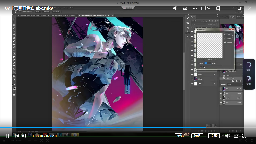Toggle visibility of the Red channel
Screen dimensions: 256x144
click(x=221, y=94)
